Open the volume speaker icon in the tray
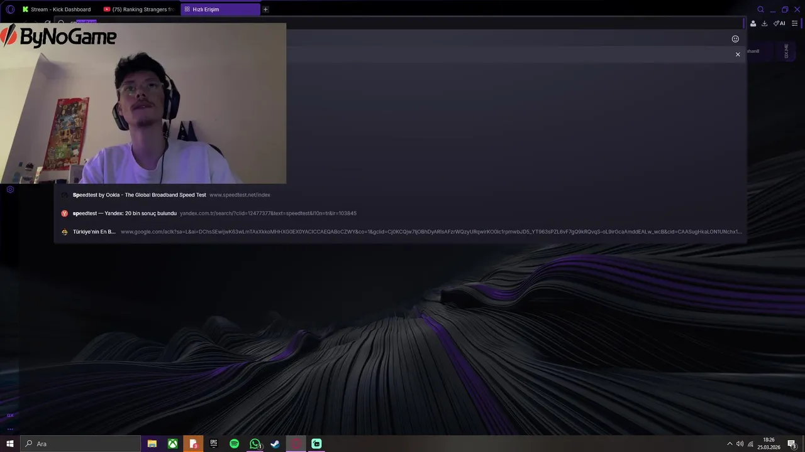This screenshot has height=452, width=805. point(740,444)
